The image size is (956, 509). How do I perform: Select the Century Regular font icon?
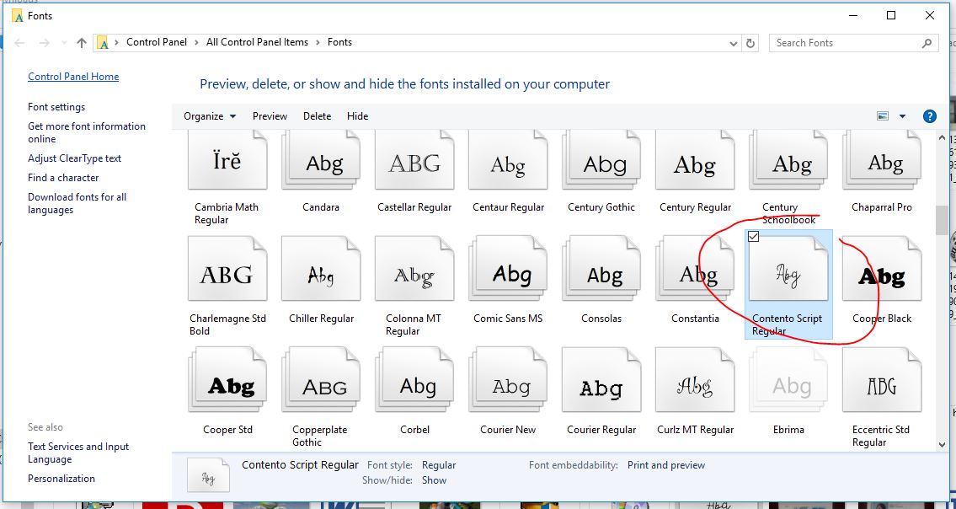pyautogui.click(x=695, y=160)
